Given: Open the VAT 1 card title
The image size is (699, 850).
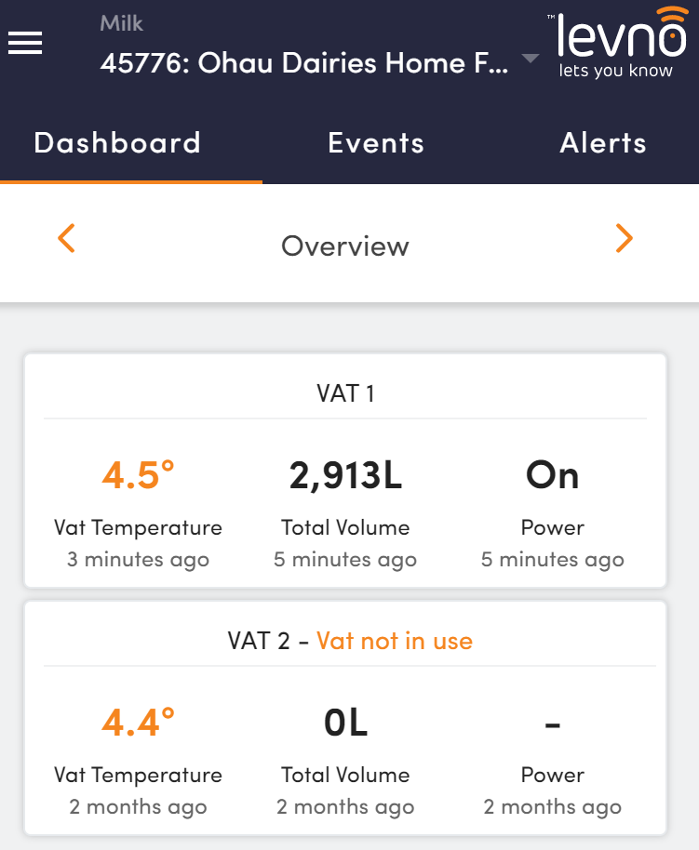Looking at the screenshot, I should [345, 393].
